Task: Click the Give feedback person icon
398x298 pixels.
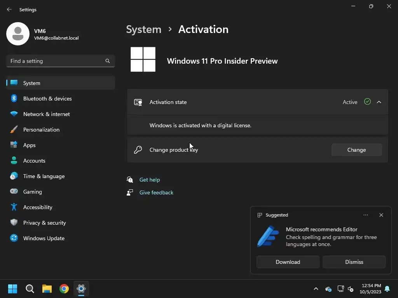Action: (130, 192)
